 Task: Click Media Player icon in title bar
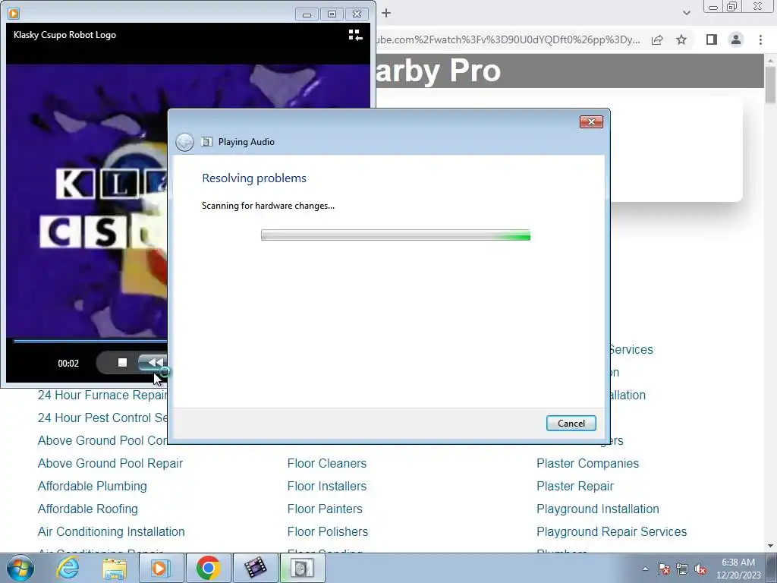[14, 14]
